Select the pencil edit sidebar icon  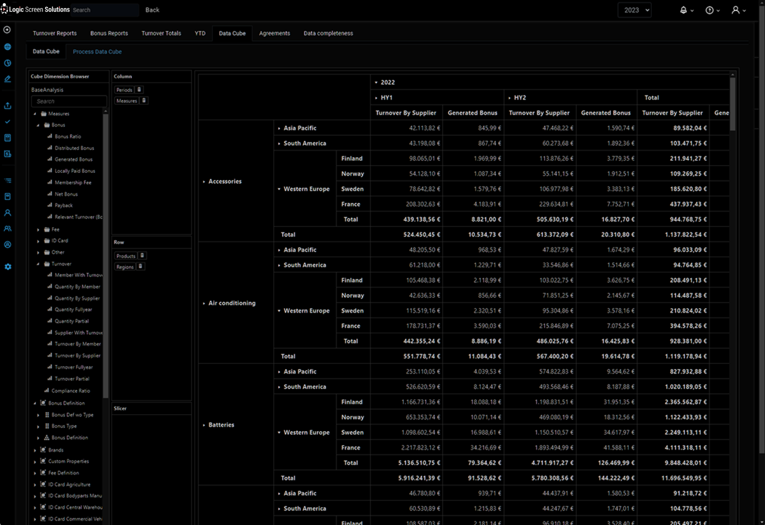(x=7, y=79)
